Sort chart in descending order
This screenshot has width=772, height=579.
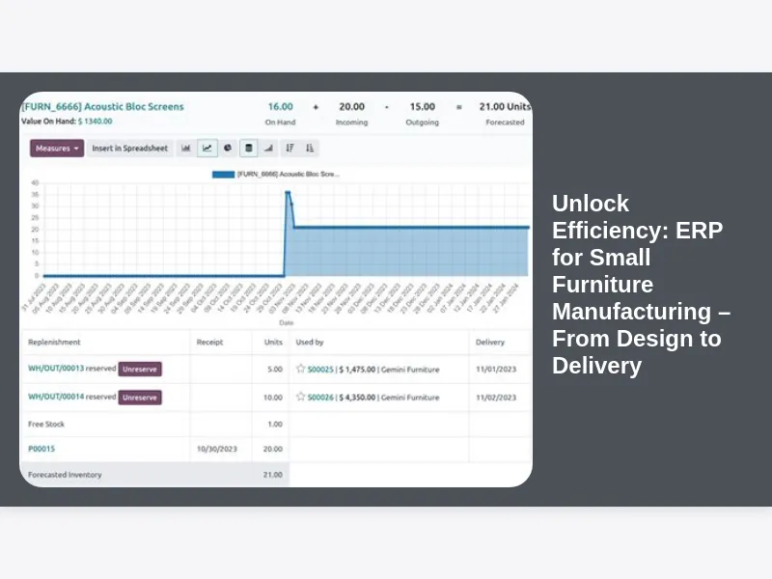point(290,149)
